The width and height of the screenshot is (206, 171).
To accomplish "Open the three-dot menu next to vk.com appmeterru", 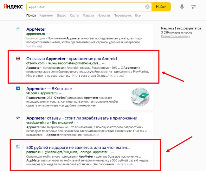I will click(61, 93).
